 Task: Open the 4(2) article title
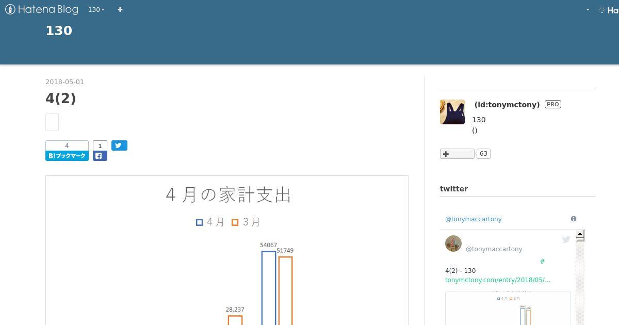pyautogui.click(x=61, y=98)
